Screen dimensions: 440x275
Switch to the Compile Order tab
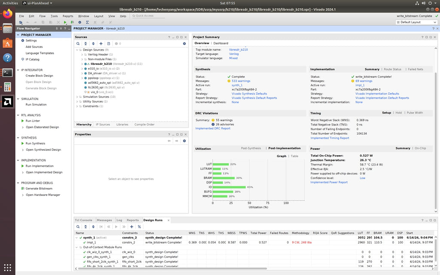click(x=144, y=125)
